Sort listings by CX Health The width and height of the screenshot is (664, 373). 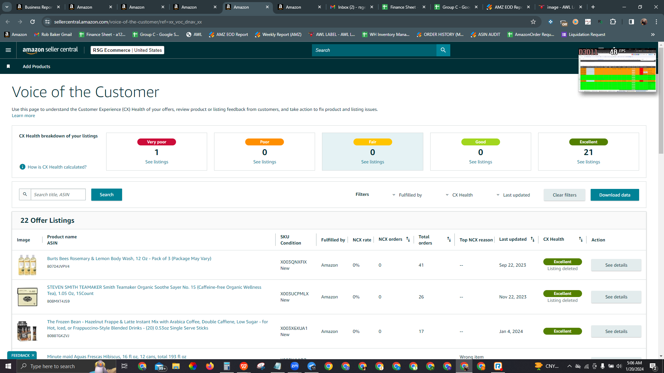(x=581, y=239)
